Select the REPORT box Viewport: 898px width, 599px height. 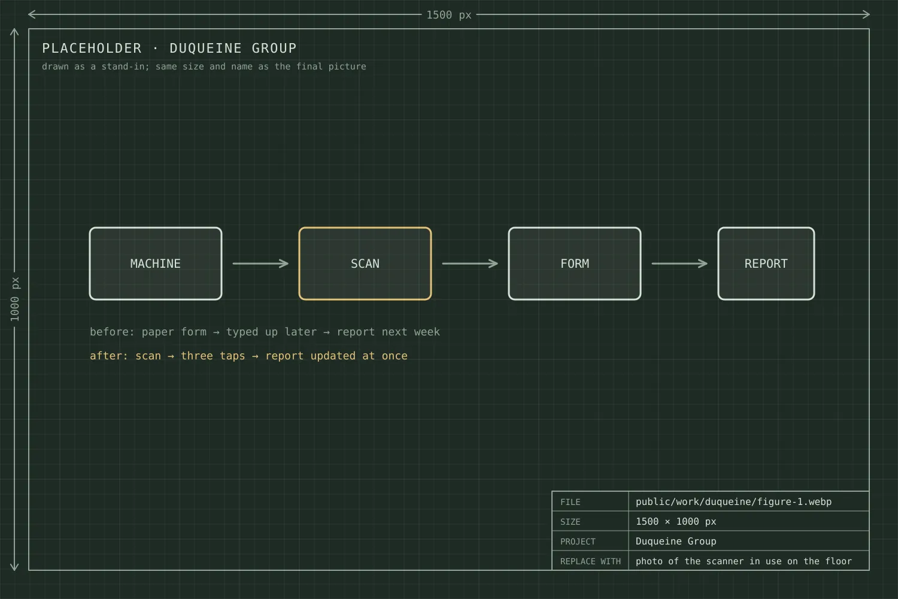tap(766, 264)
